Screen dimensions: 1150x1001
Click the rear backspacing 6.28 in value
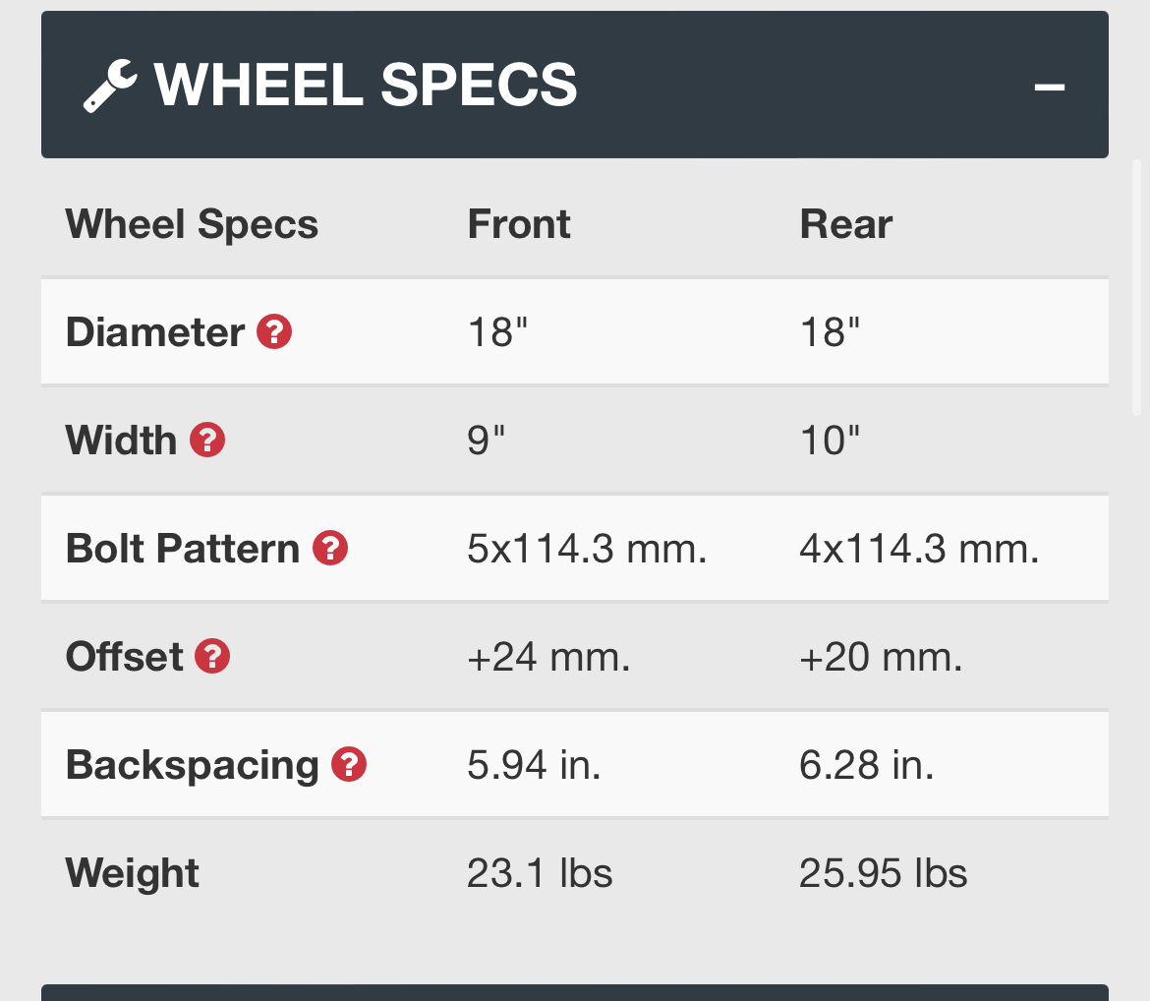866,765
